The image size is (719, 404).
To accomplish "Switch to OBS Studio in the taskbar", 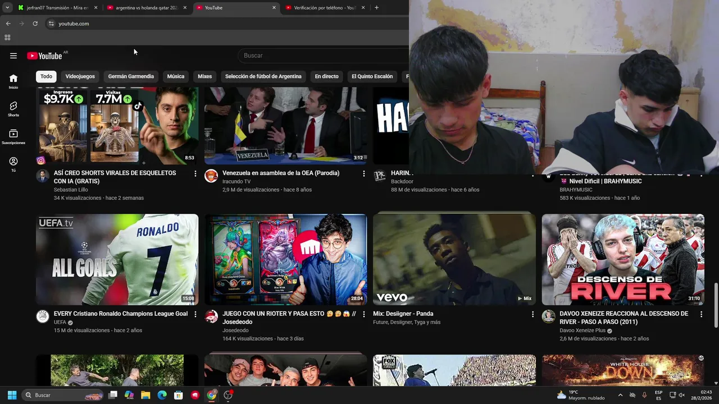I will tap(228, 395).
